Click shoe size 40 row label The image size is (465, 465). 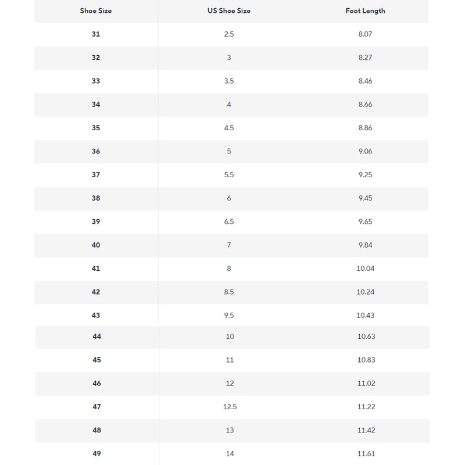click(x=96, y=245)
